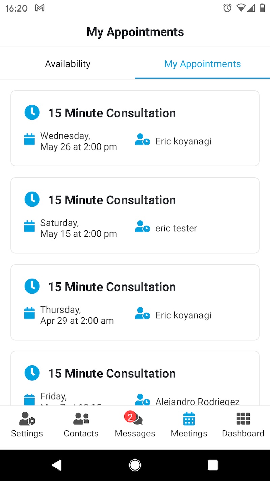Screen dimensions: 270x481
Task: Select the My Appointments tab
Action: [x=202, y=64]
